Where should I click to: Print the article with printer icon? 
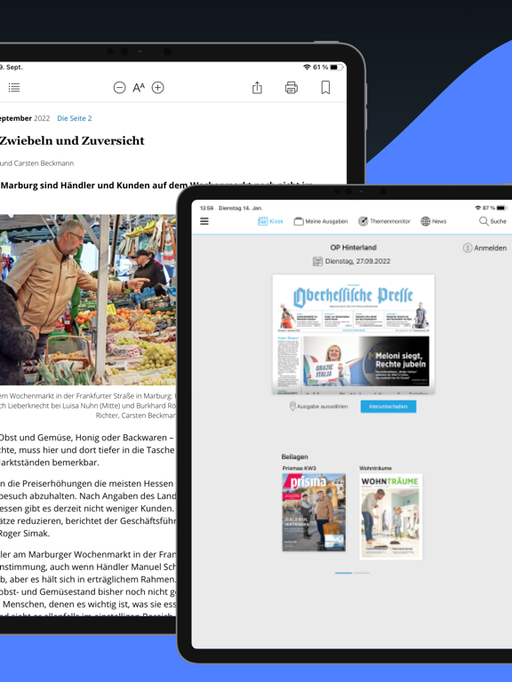[x=292, y=87]
